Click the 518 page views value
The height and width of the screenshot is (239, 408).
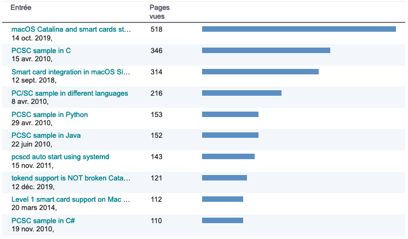(157, 30)
